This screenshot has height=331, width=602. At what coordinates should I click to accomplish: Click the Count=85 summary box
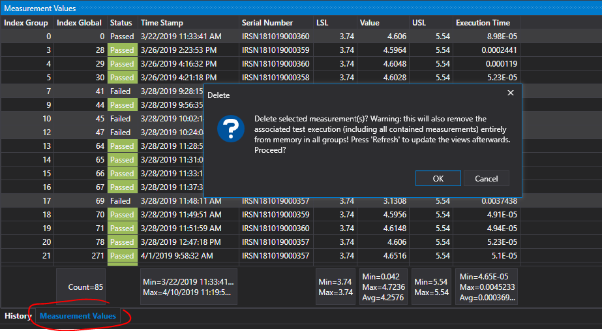coord(81,287)
